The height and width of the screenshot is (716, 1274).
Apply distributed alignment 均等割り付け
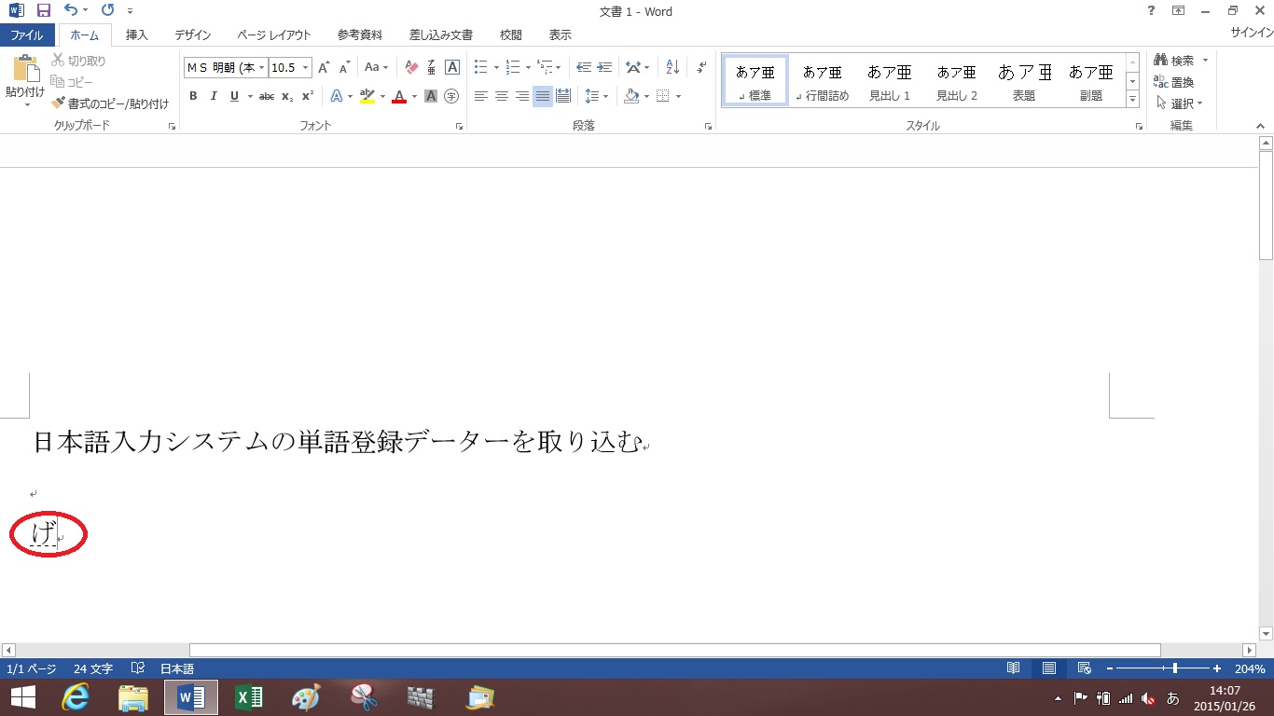coord(563,96)
